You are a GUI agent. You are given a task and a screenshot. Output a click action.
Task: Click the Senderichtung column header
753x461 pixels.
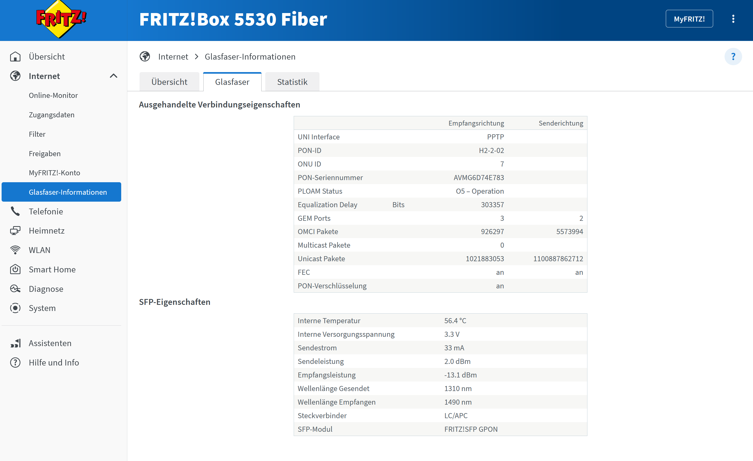click(561, 123)
